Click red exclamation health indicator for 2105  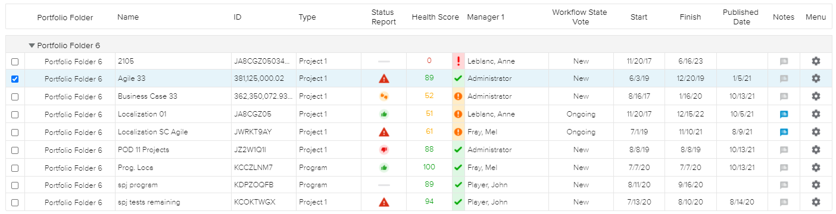(x=458, y=61)
